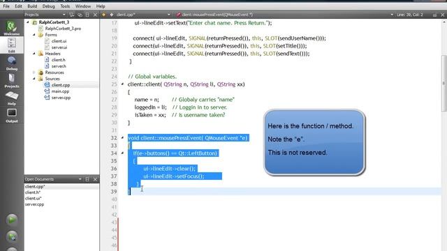Open client.ui form file

click(59, 41)
